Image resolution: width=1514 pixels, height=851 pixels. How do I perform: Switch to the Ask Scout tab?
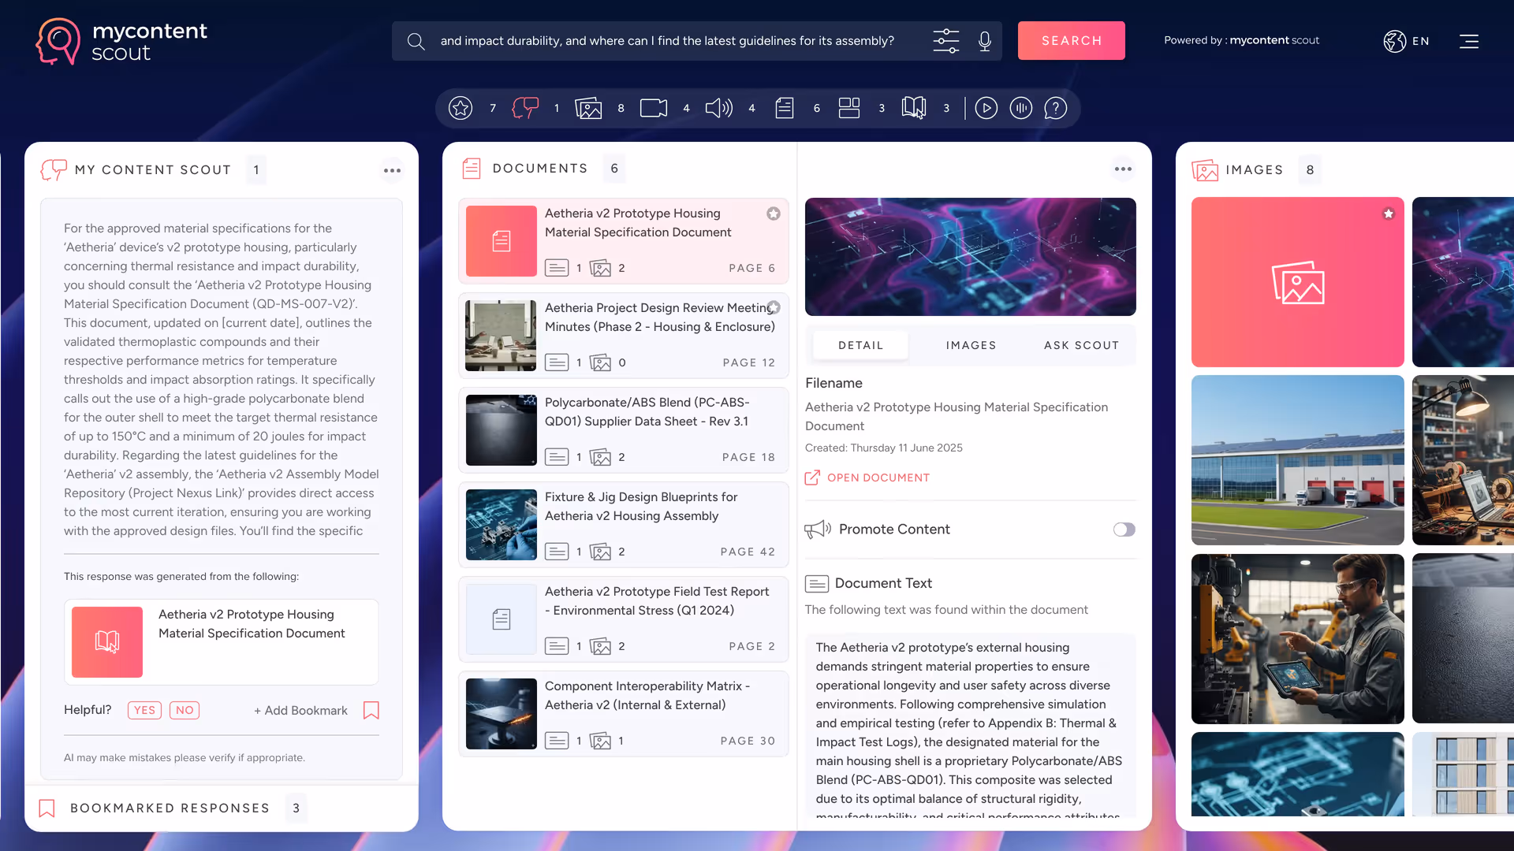1081,345
